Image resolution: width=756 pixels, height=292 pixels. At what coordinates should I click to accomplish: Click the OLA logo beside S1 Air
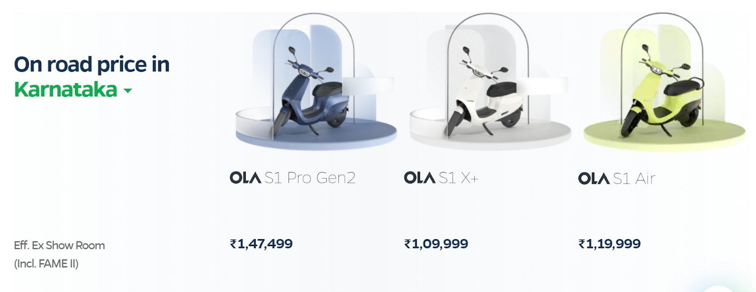[593, 179]
